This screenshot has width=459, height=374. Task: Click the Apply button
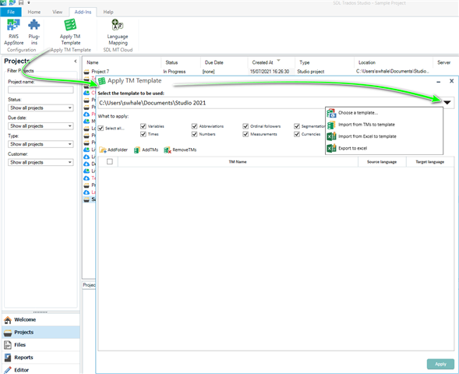coord(440,364)
